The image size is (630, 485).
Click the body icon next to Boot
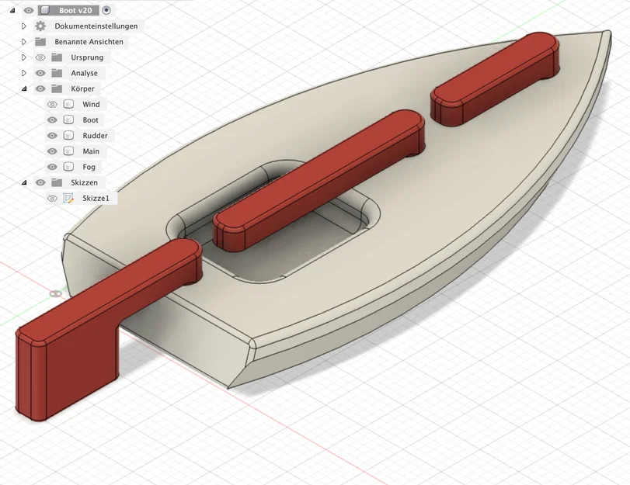point(68,120)
